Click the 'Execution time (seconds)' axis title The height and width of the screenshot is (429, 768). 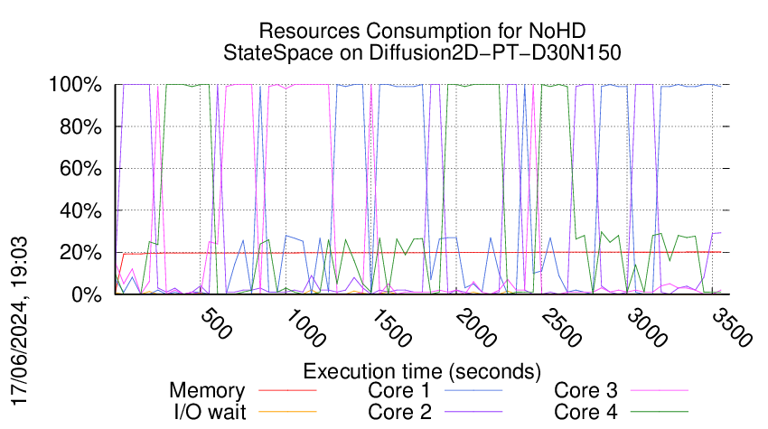coord(422,371)
